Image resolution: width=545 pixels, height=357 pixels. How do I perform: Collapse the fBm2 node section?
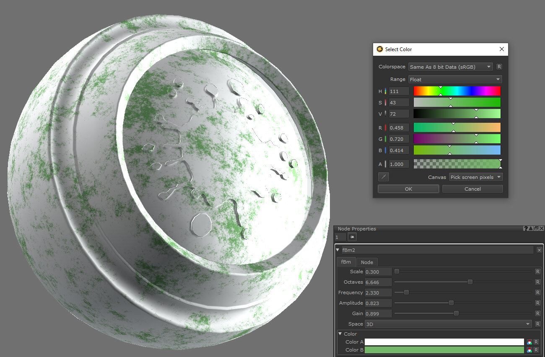338,250
